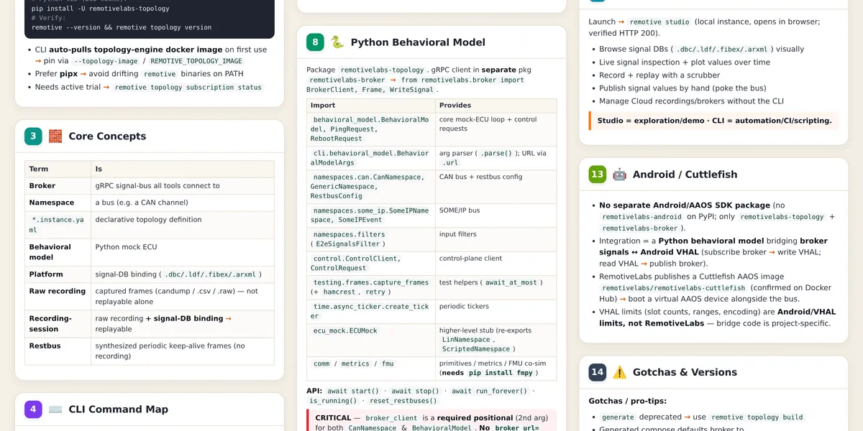Click the number 3 section badge
Viewport: 863px width, 431px height.
coord(33,136)
